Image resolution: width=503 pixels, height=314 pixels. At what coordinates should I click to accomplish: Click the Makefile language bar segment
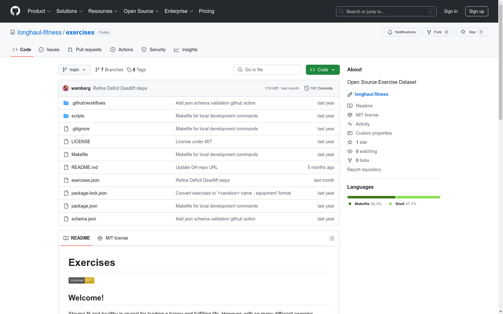point(371,197)
